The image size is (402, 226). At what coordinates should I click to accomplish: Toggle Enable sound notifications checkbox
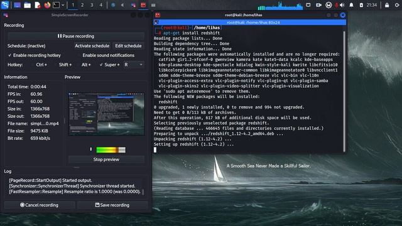[106, 55]
